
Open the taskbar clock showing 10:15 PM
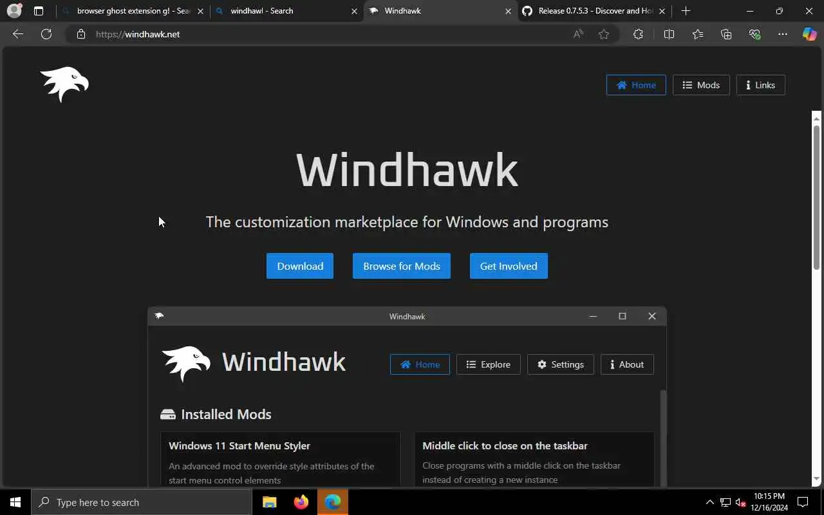[x=769, y=502]
